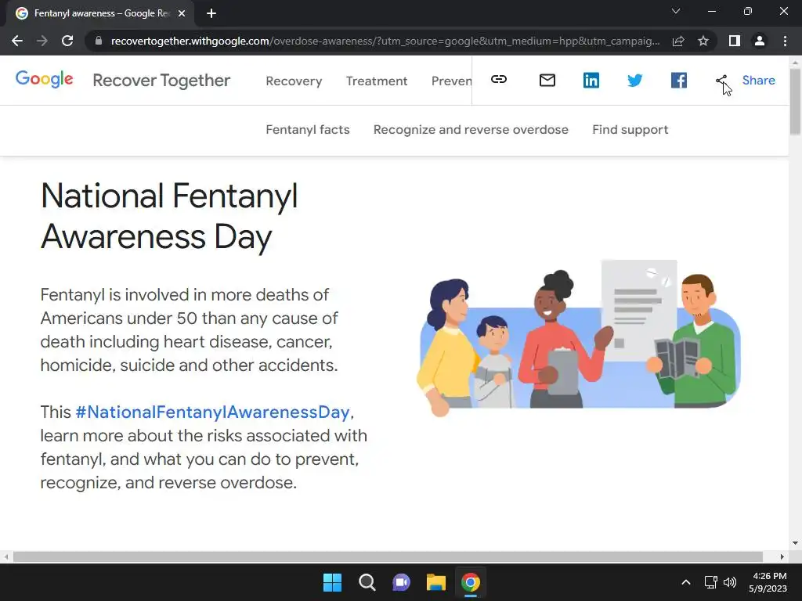Share the page on Twitter

click(x=634, y=81)
